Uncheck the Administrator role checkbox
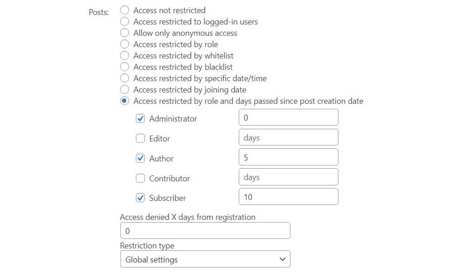The image size is (453, 272). click(141, 118)
